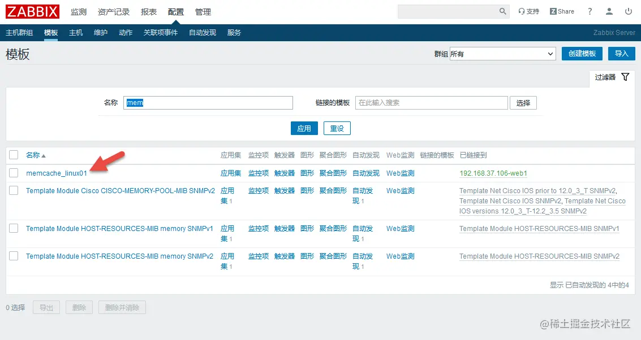This screenshot has width=641, height=340.
Task: Open Template Module HOST-RESOURCES-MIB SNMPv1 linked template
Action: pos(539,229)
